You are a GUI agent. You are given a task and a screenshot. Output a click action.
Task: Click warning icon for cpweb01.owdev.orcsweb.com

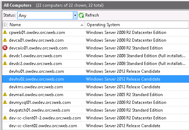click(x=5, y=32)
